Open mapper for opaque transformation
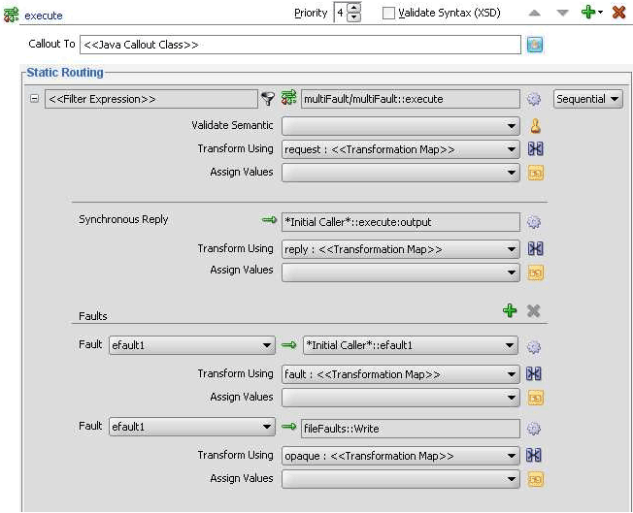This screenshot has width=633, height=513. pyautogui.click(x=535, y=456)
